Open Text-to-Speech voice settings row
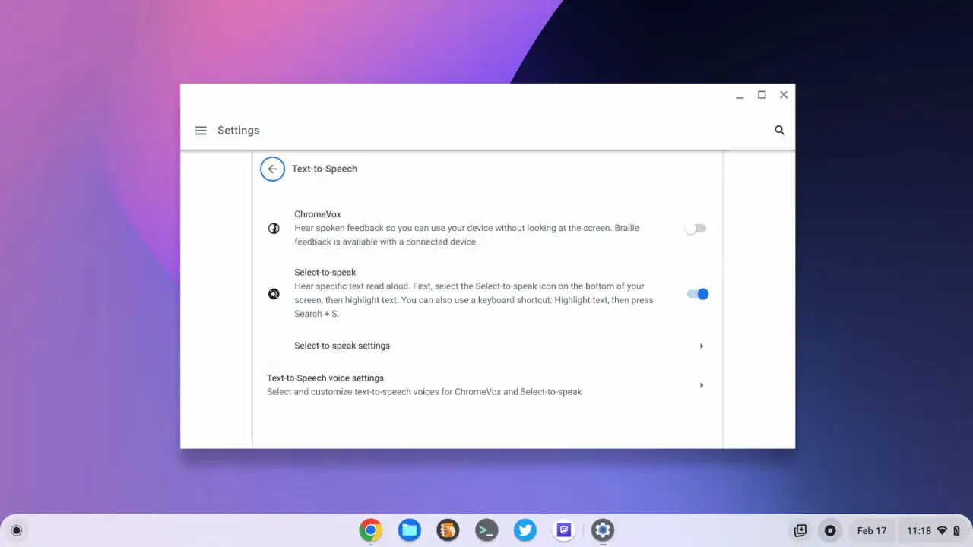 (x=487, y=385)
